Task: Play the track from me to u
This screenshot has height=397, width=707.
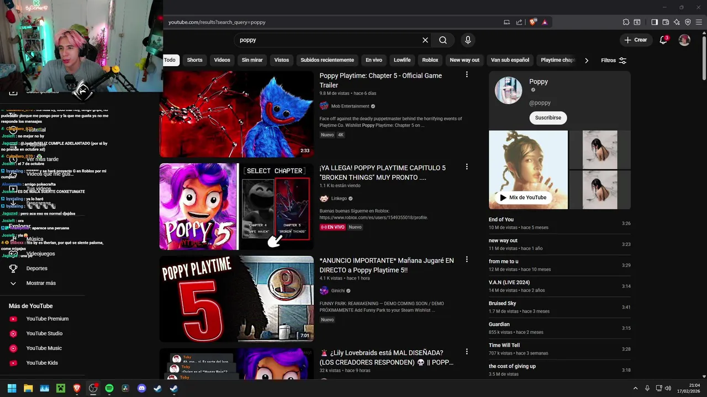Action: point(560,265)
